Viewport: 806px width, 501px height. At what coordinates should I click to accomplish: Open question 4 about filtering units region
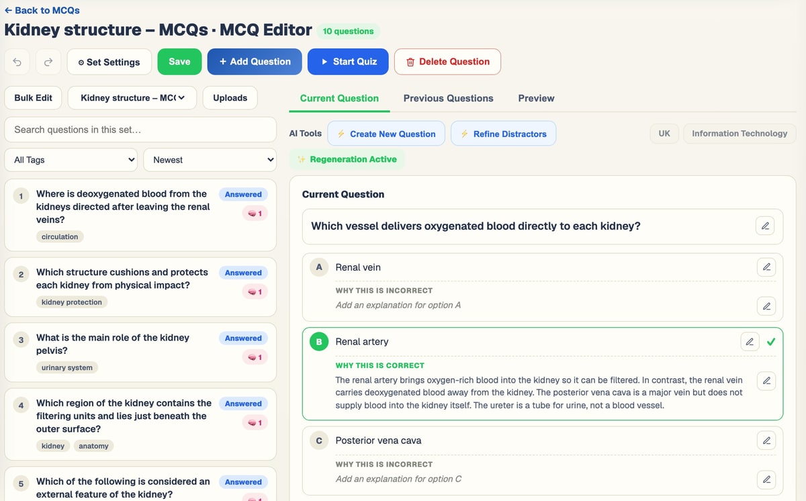point(140,424)
